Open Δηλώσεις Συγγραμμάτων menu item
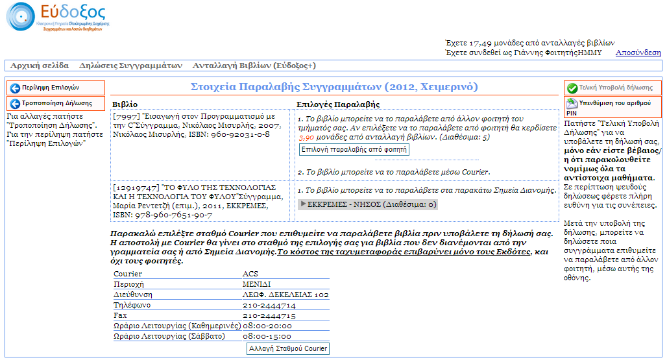 coord(130,66)
